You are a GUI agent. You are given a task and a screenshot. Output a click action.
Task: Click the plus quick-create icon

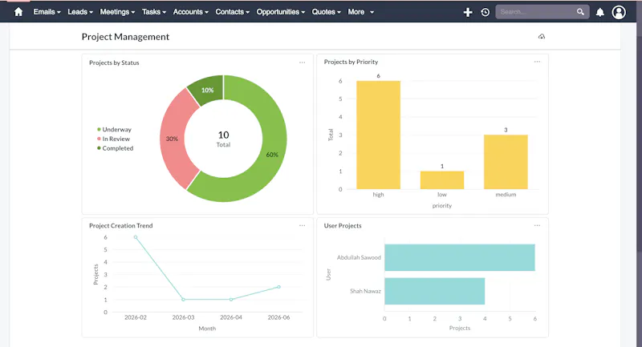[x=468, y=12]
